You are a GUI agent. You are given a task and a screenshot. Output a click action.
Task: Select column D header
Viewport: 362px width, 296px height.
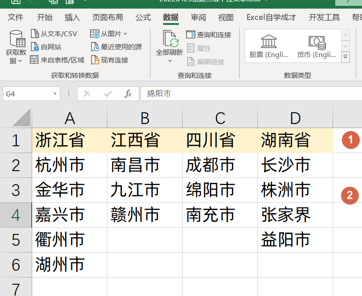click(x=295, y=117)
